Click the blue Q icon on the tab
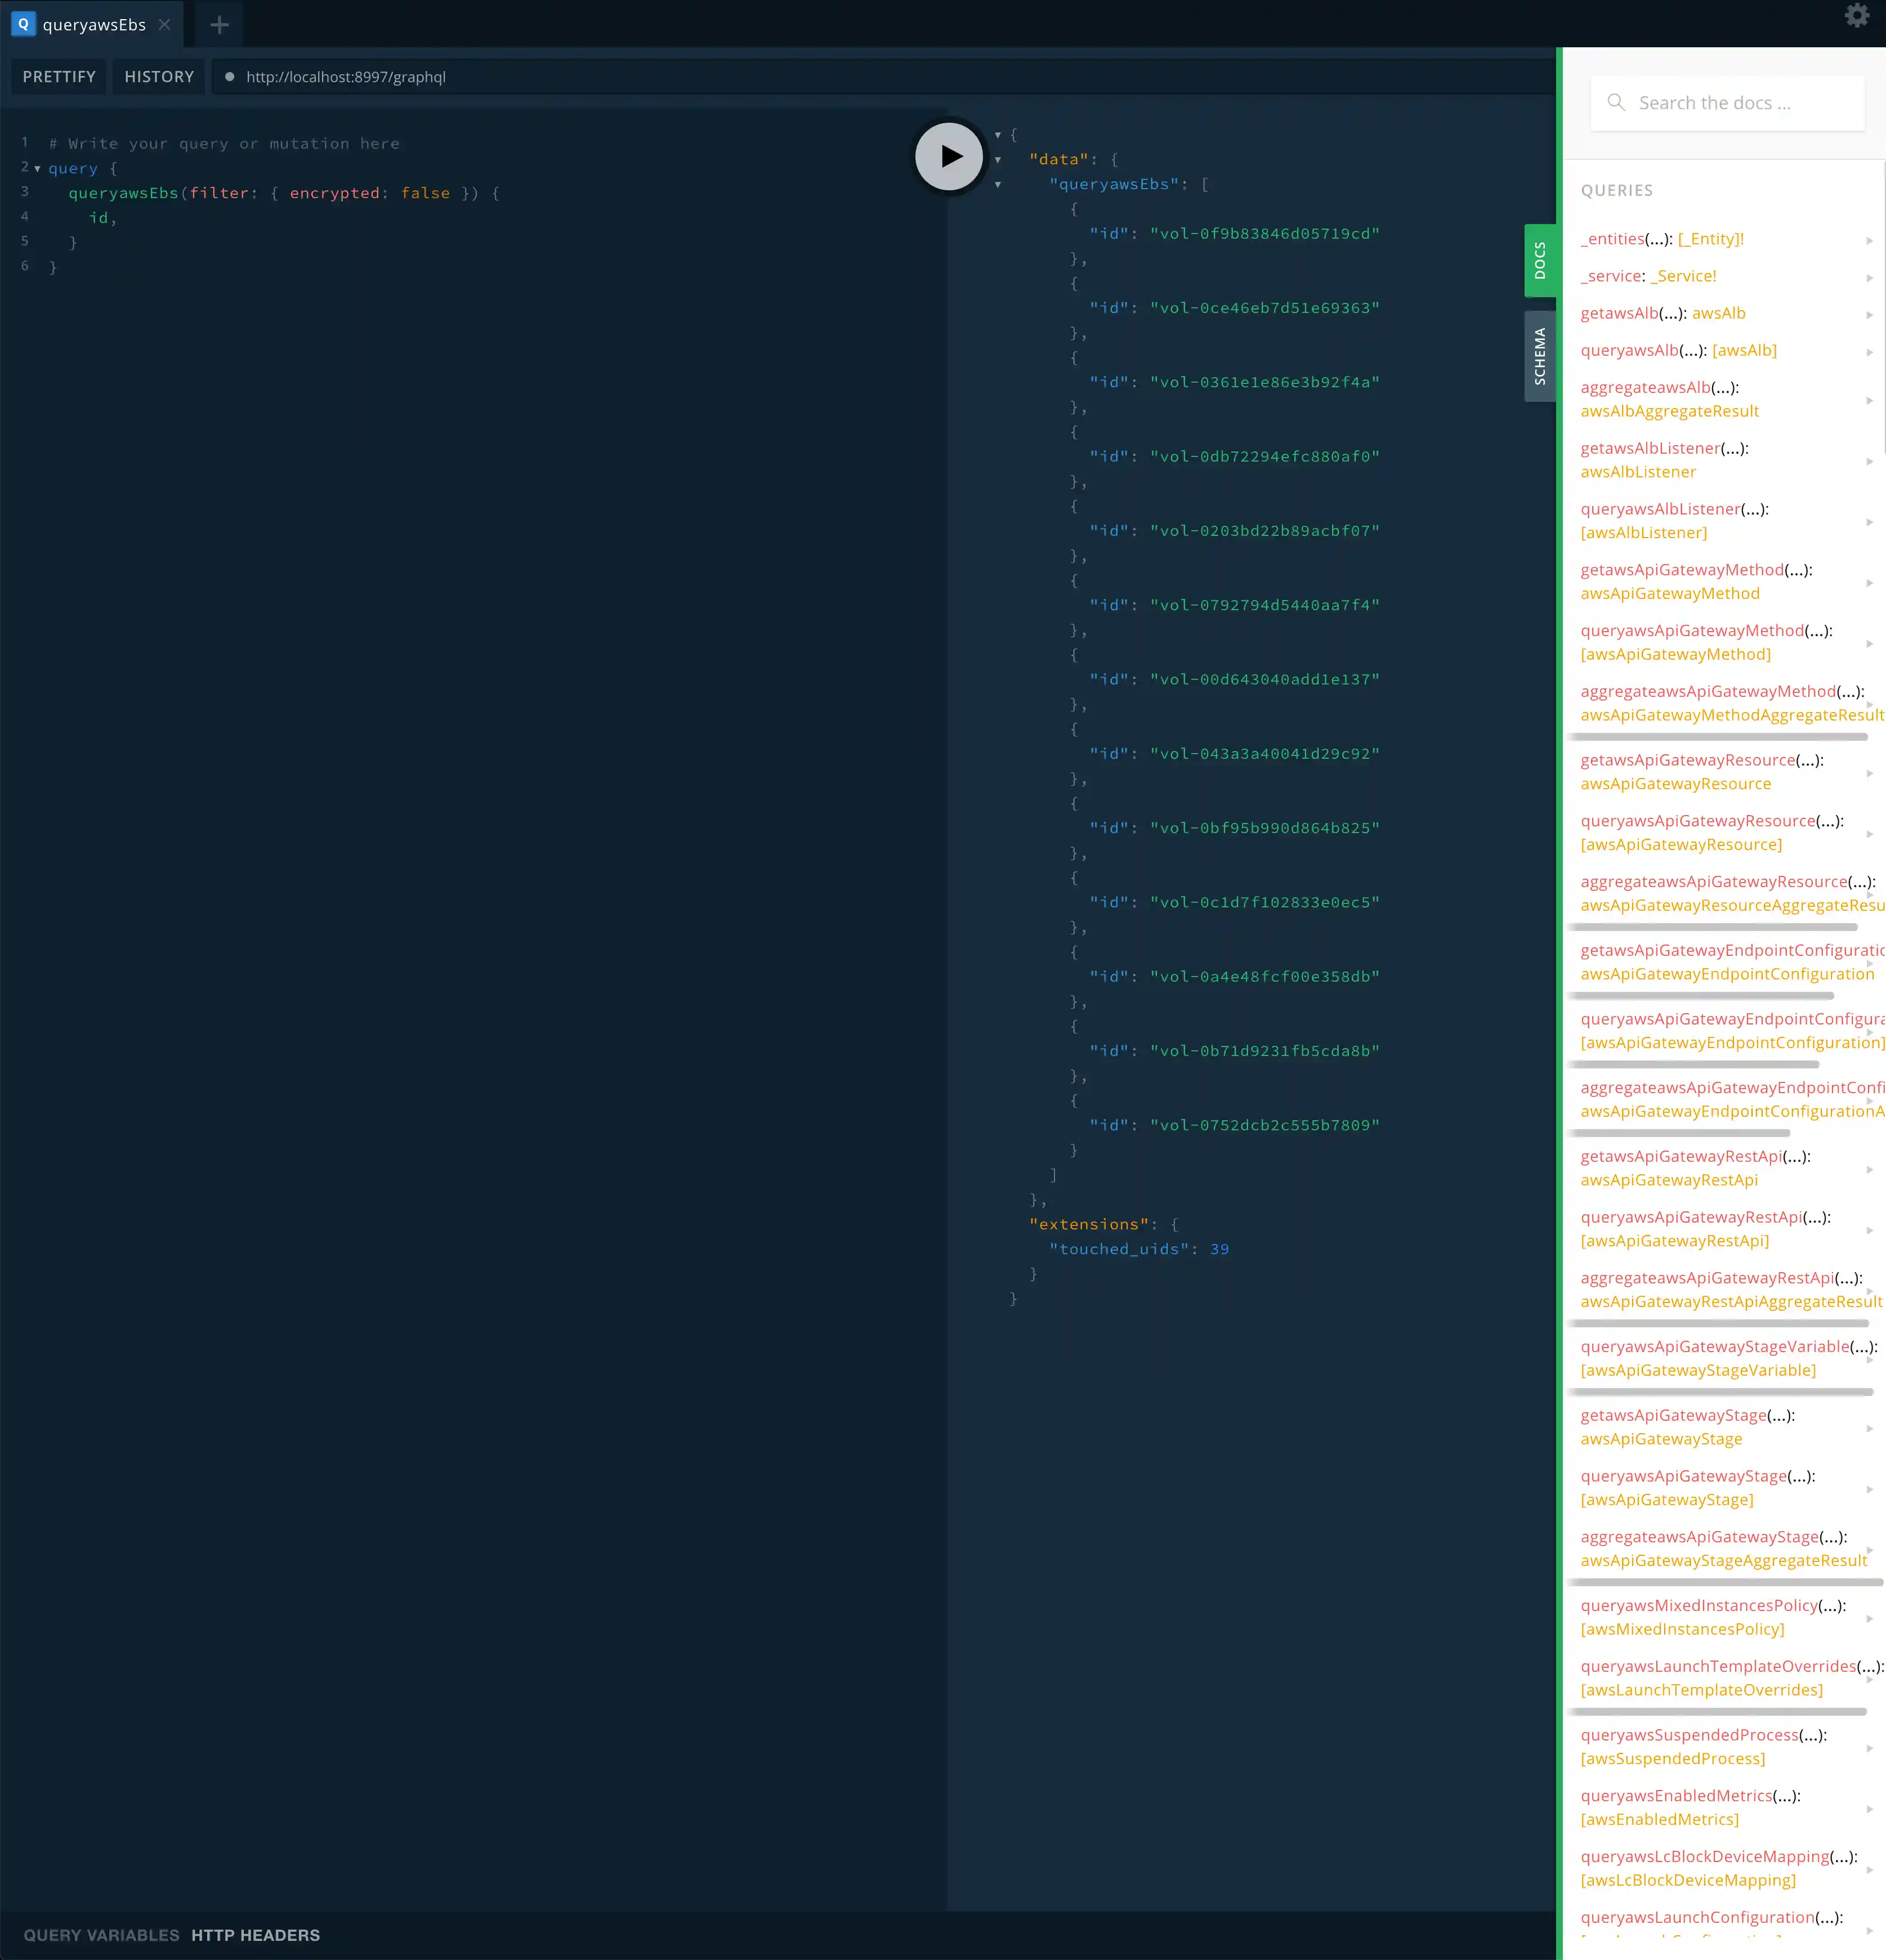The image size is (1886, 1960). 23,24
